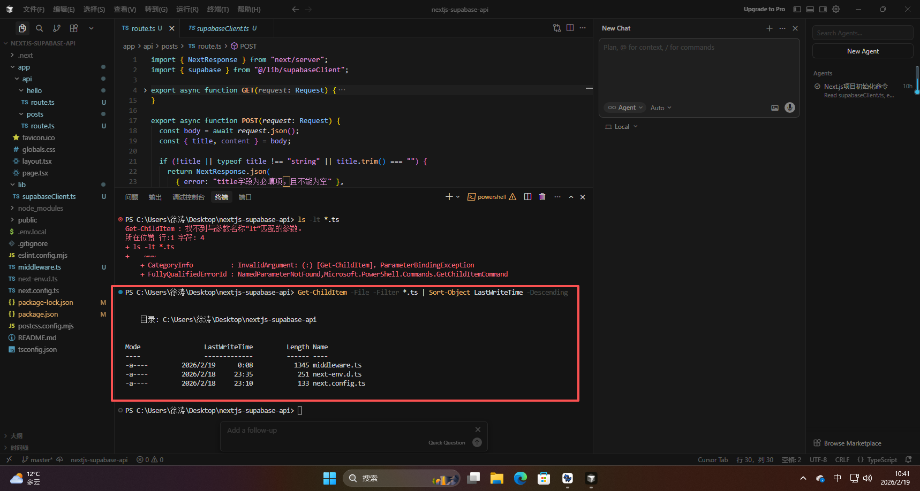This screenshot has width=920, height=491.
Task: Toggle the secondary sidebar layout icon
Action: [823, 9]
